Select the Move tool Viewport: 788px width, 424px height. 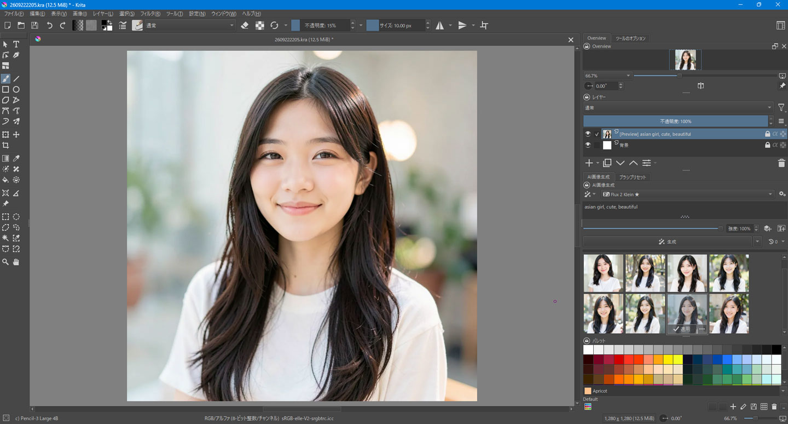pyautogui.click(x=16, y=135)
